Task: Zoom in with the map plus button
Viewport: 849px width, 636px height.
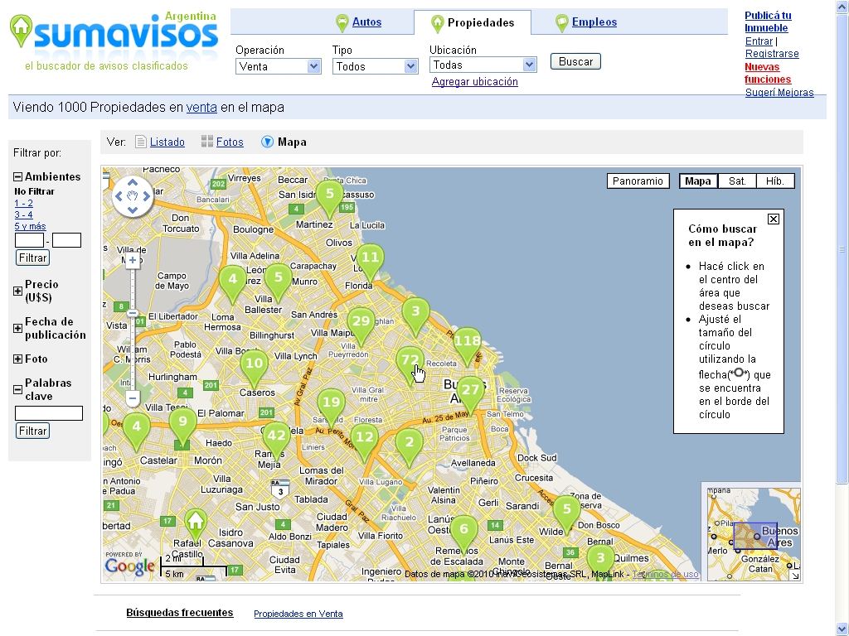Action: pos(133,260)
